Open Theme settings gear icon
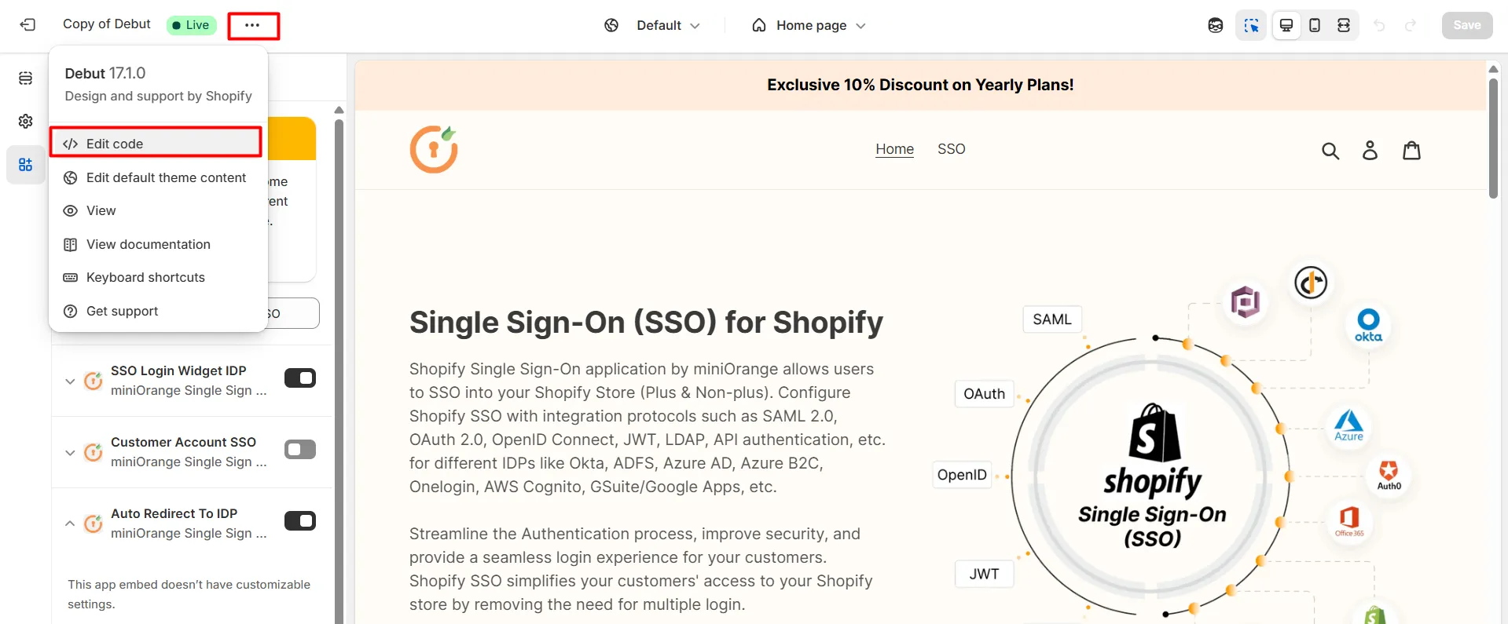This screenshot has width=1508, height=624. tap(26, 121)
